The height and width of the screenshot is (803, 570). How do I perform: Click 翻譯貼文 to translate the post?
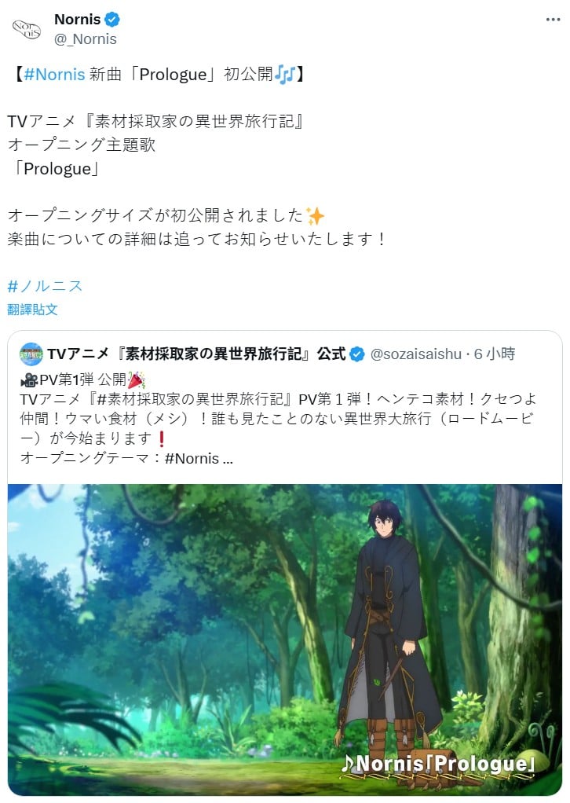[x=32, y=310]
